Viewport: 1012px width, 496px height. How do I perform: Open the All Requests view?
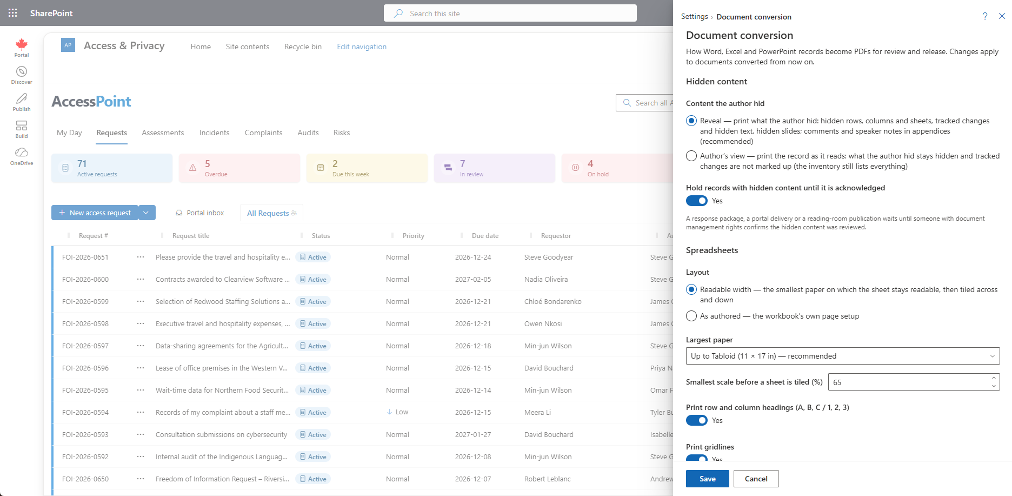click(x=271, y=213)
